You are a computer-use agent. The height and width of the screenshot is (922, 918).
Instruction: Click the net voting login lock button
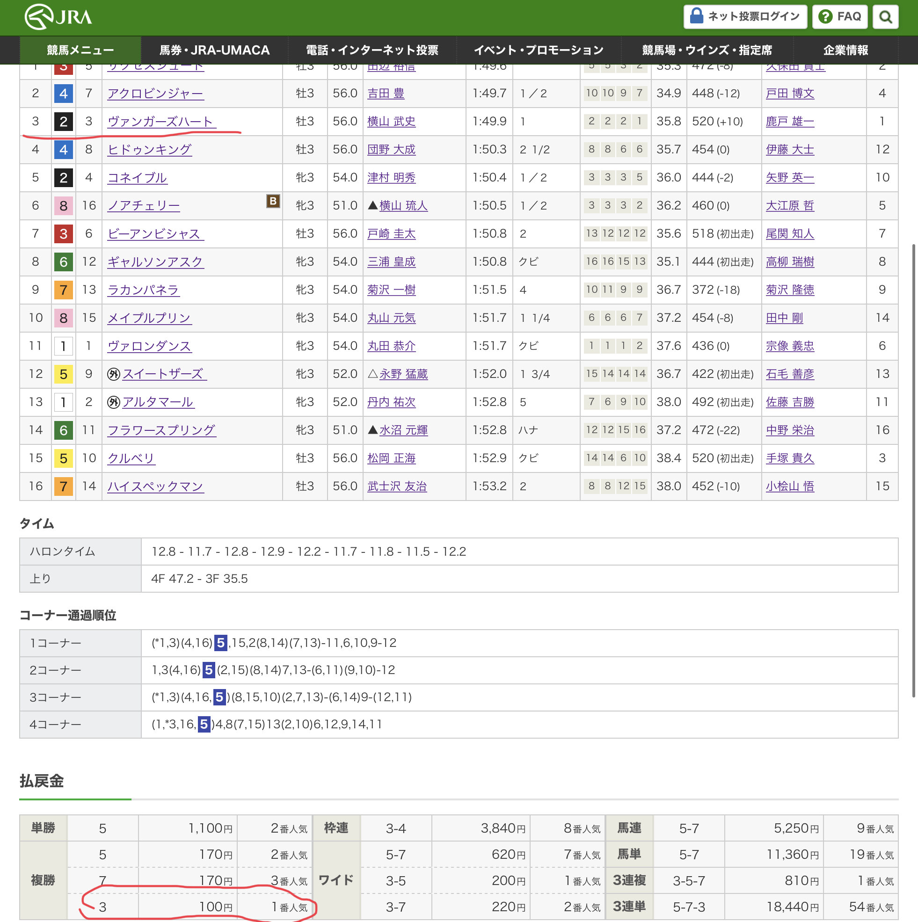tap(745, 17)
